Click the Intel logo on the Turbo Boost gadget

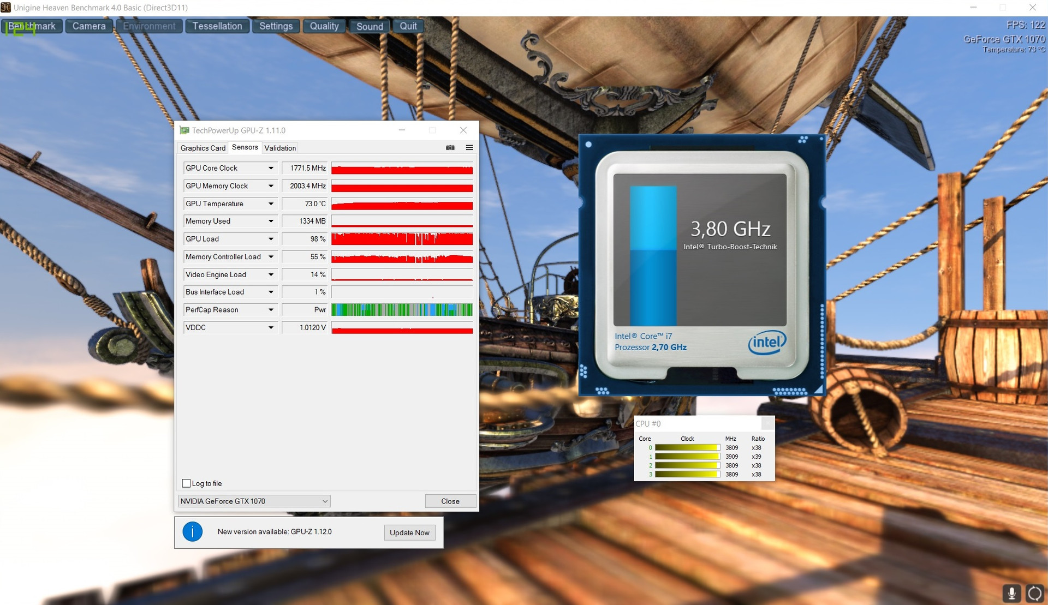tap(767, 342)
